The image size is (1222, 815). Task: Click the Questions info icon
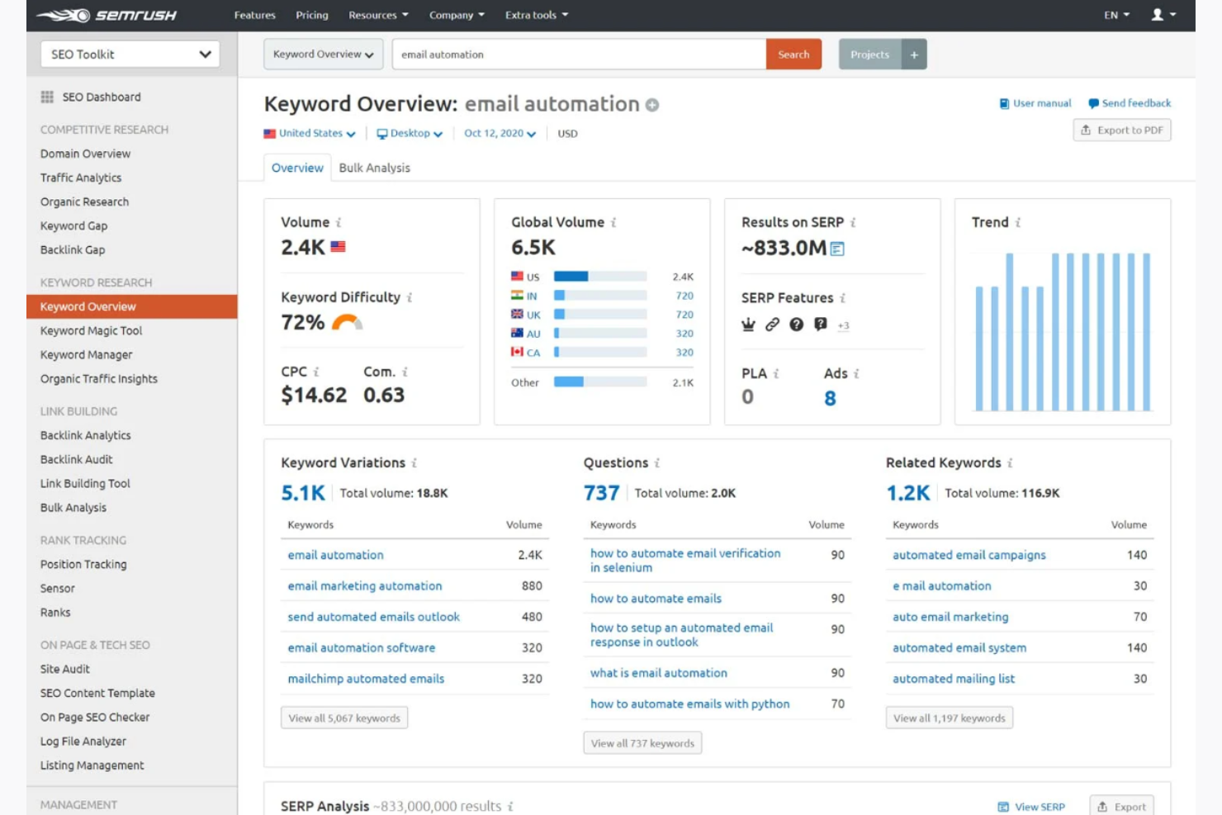pos(657,463)
